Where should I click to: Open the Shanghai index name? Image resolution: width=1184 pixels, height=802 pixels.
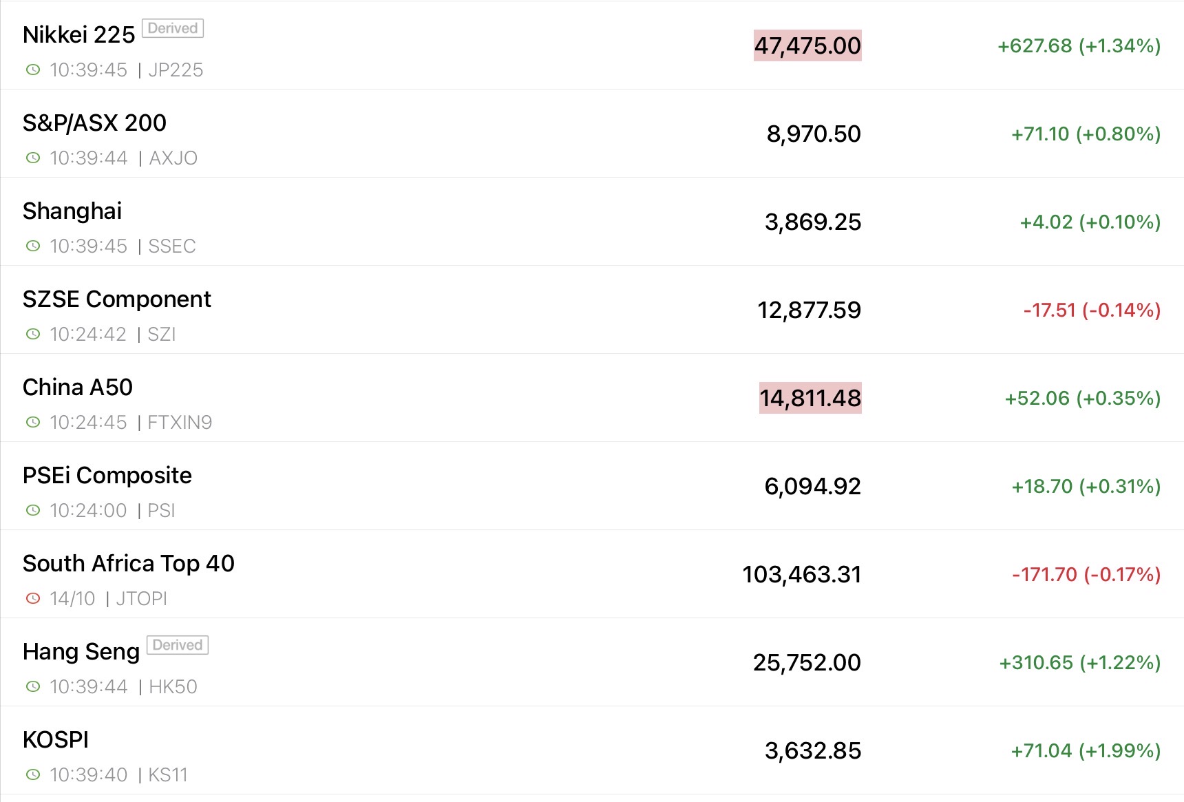[72, 211]
